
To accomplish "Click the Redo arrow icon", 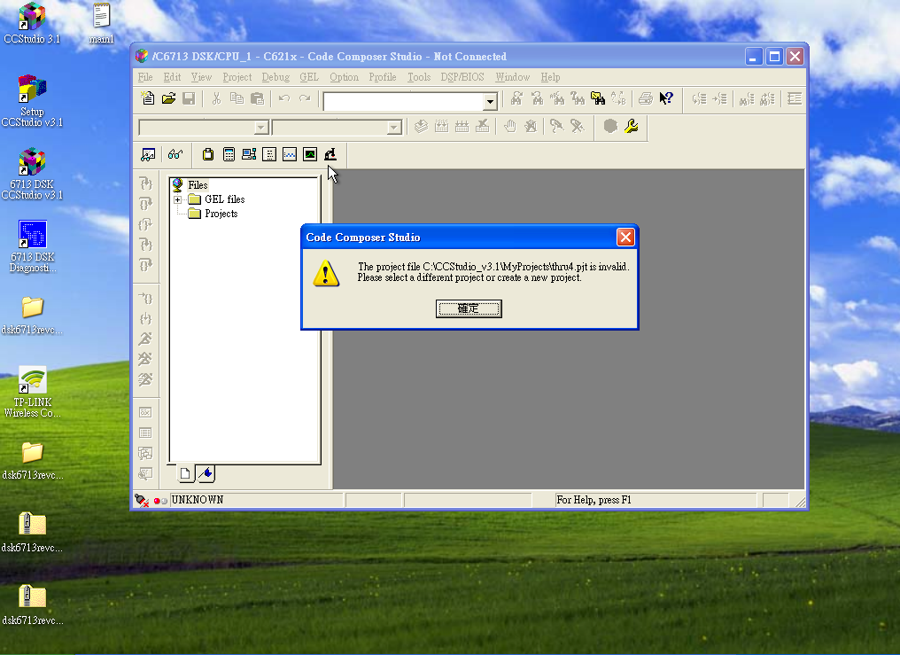I will 305,98.
